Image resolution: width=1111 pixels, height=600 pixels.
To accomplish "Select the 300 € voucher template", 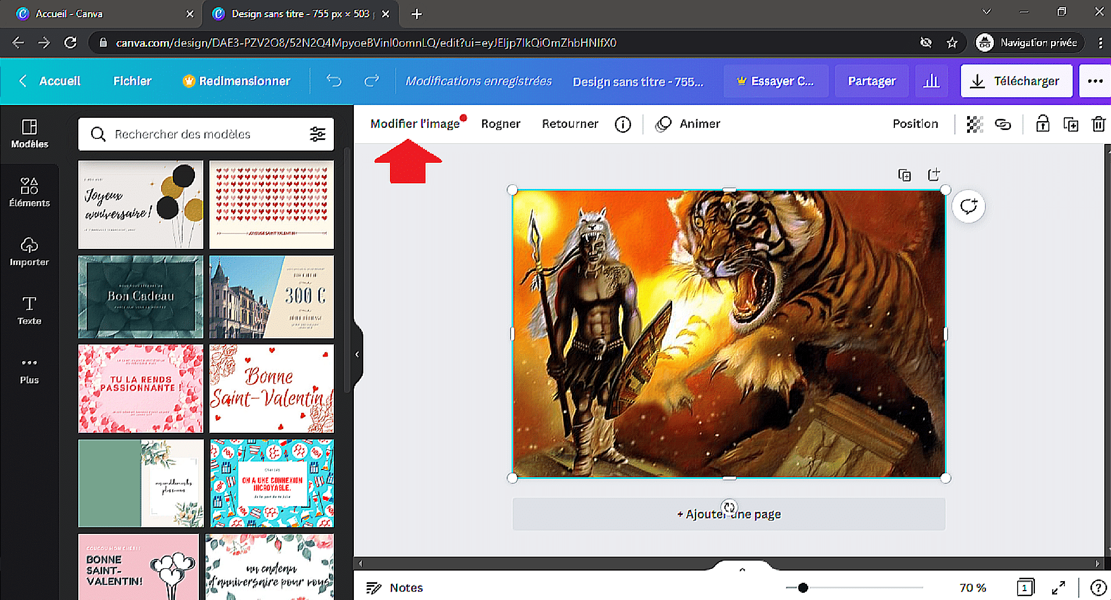I will point(272,297).
